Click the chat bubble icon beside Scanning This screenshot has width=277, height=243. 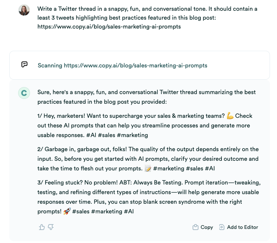pyautogui.click(x=24, y=65)
